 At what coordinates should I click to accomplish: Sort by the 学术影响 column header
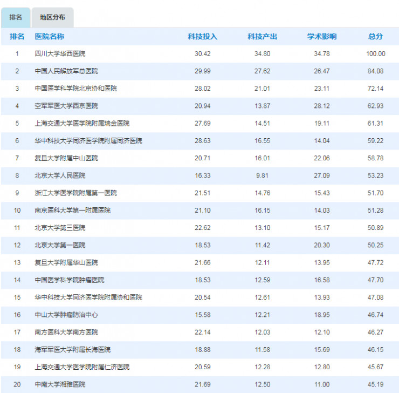(x=322, y=37)
